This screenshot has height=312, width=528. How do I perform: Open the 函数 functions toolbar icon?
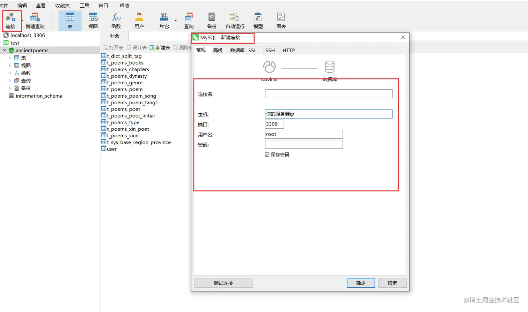[116, 21]
